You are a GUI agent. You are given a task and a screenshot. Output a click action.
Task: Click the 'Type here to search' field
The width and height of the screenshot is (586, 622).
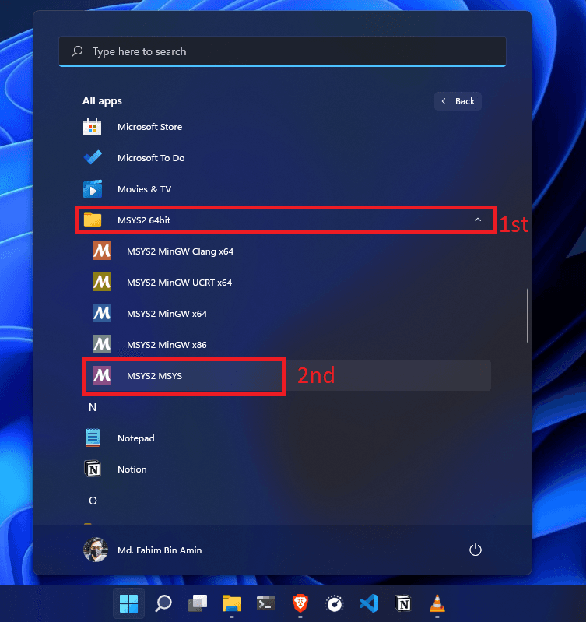(x=282, y=51)
